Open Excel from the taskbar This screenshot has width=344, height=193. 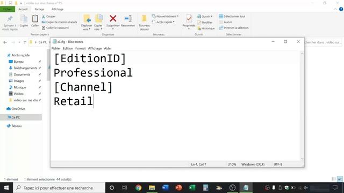192,188
